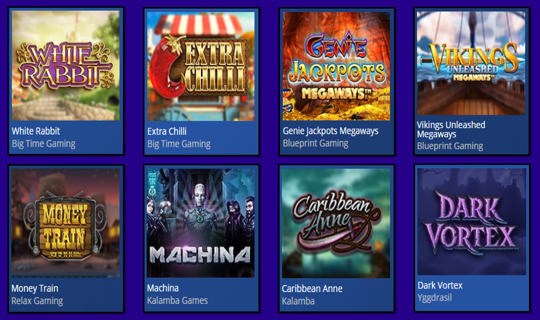
Task: Click the Extra Chilli title link
Action: point(167,131)
